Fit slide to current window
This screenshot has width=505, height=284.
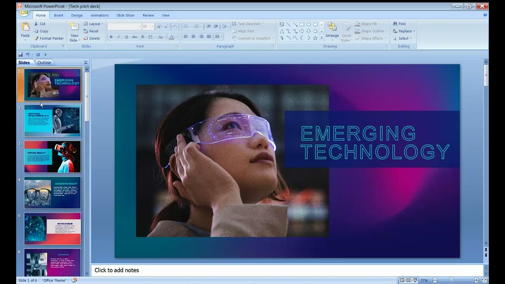tap(485, 280)
